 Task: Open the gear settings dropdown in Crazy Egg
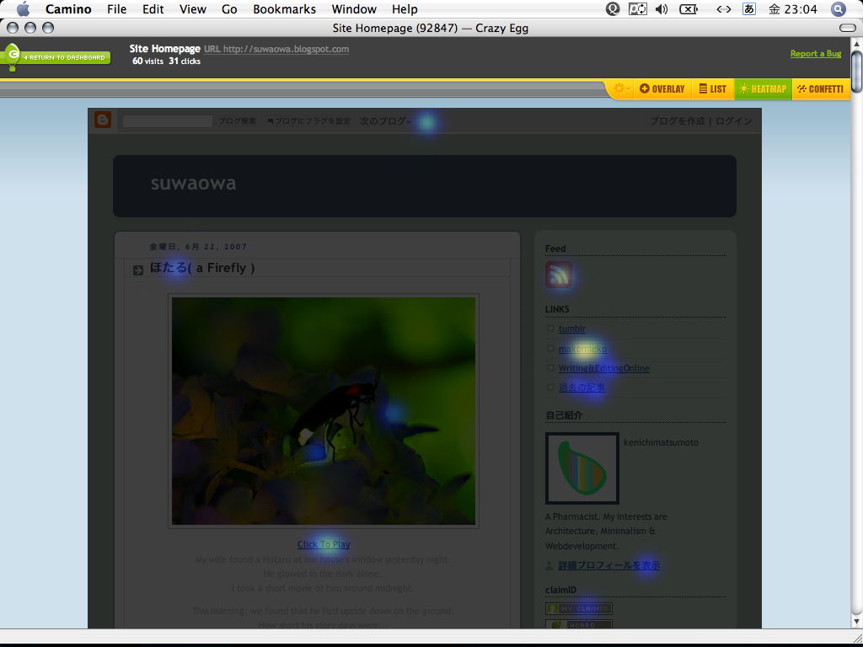622,88
